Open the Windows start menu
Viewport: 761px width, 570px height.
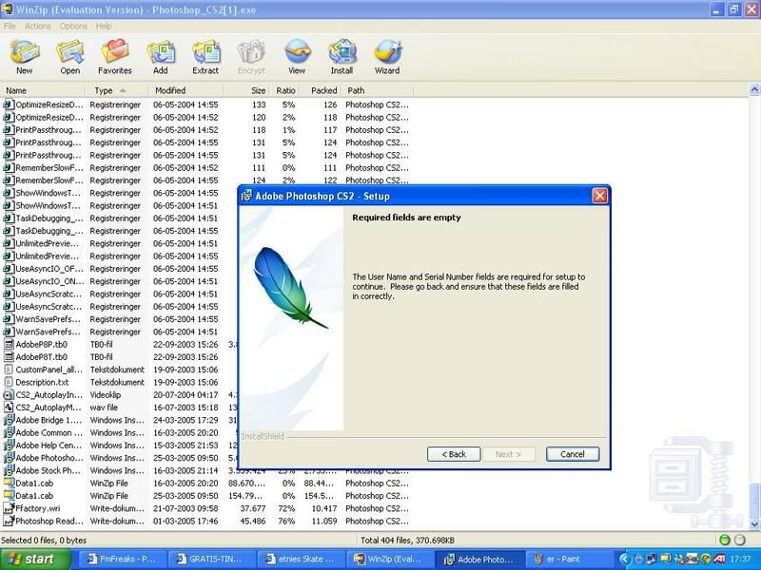(x=33, y=560)
